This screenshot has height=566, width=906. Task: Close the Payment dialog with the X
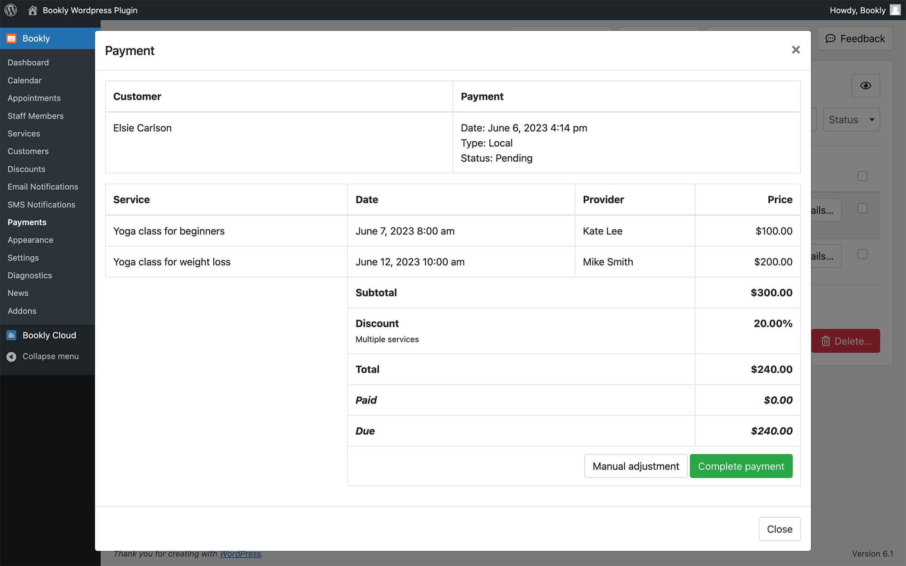coord(795,50)
